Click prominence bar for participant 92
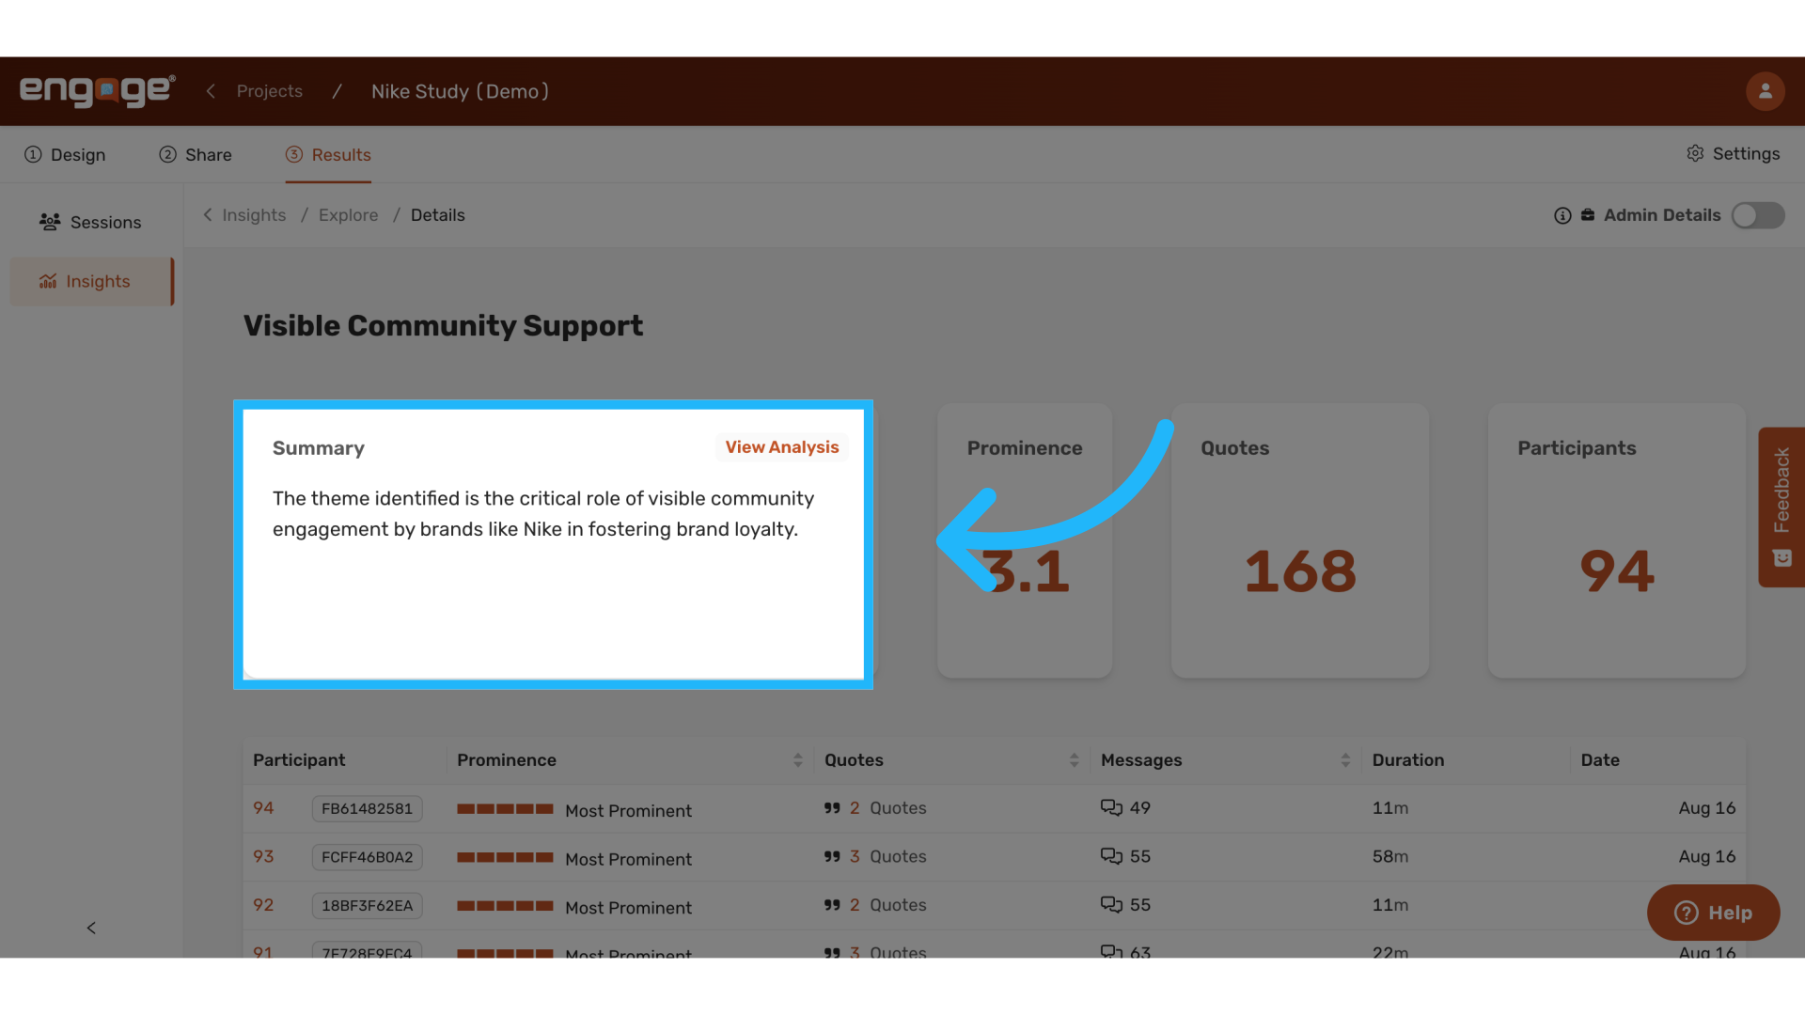 pos(505,906)
